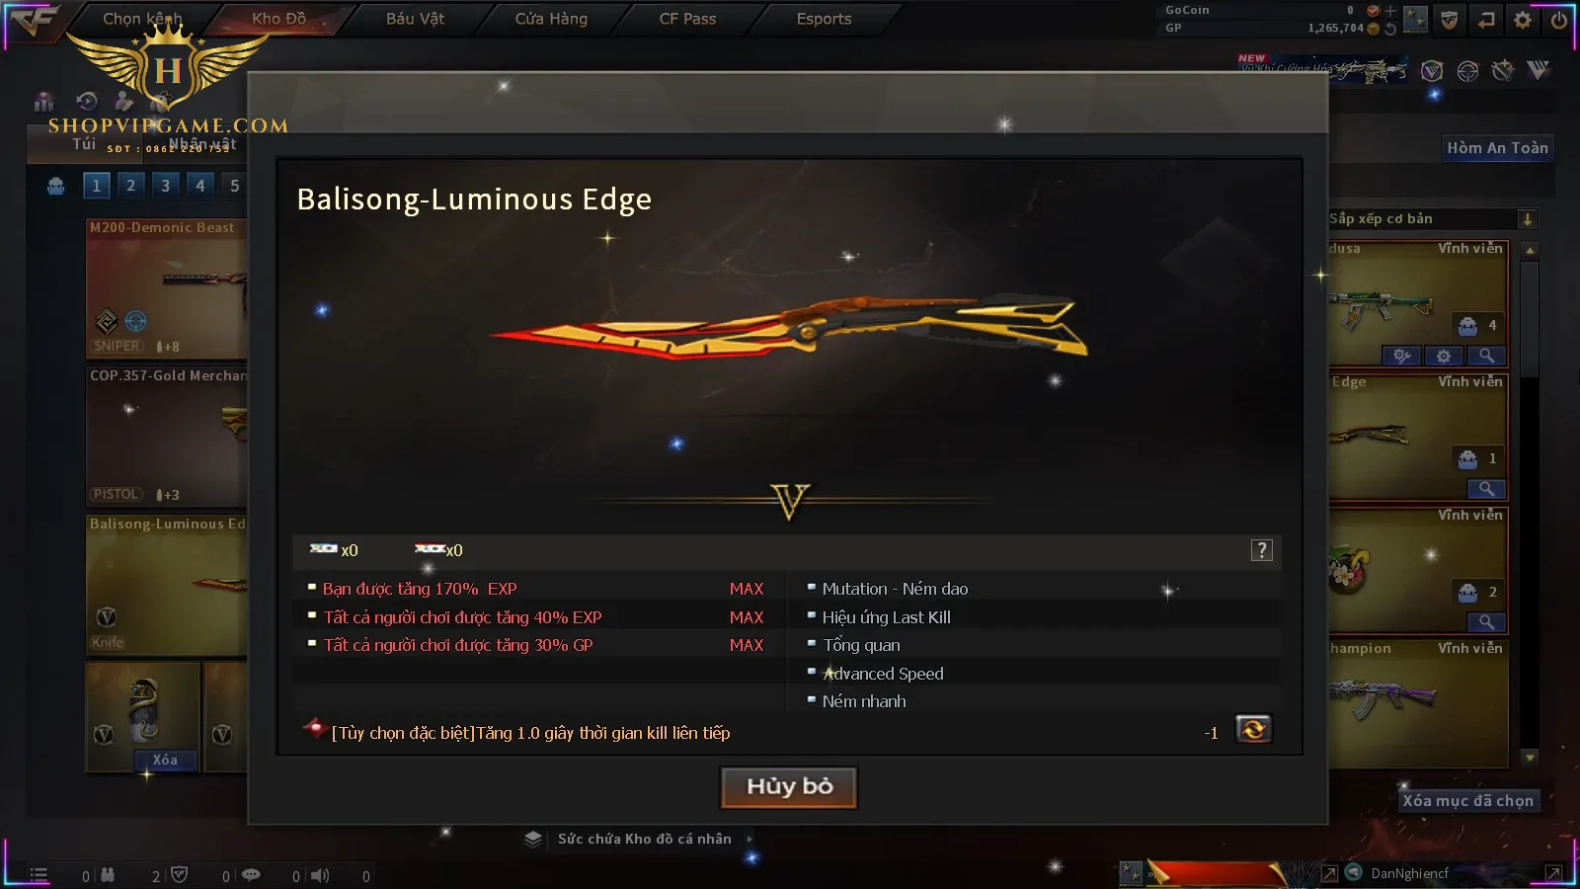Toggle the sound speaker icon in status bar
This screenshot has width=1580, height=889.
[320, 875]
